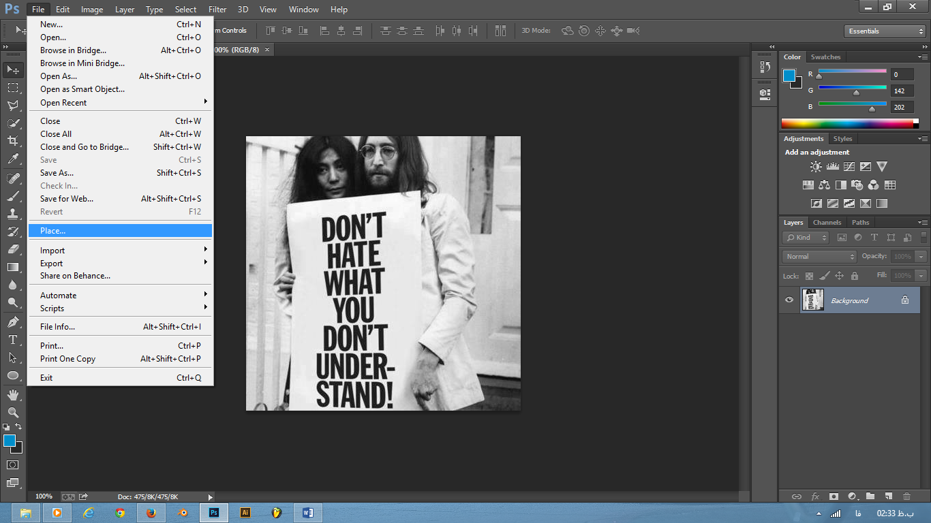Toggle lock image pixels
The image size is (931, 523).
824,276
